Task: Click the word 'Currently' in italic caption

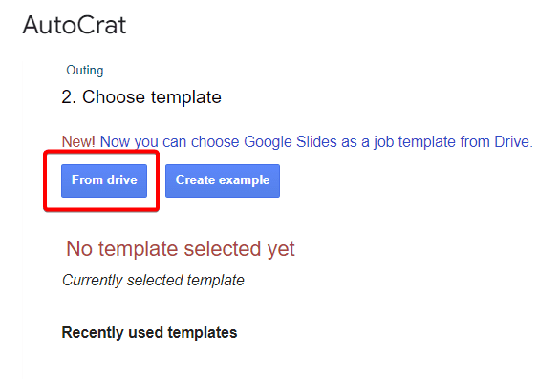Action: 93,281
